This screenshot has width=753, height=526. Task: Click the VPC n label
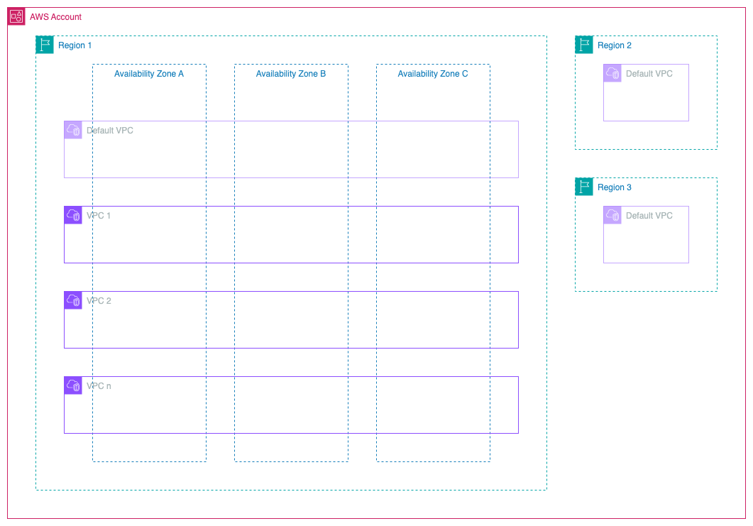point(99,385)
